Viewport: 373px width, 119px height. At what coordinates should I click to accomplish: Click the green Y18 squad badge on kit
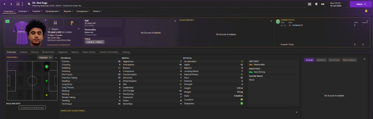7,21
